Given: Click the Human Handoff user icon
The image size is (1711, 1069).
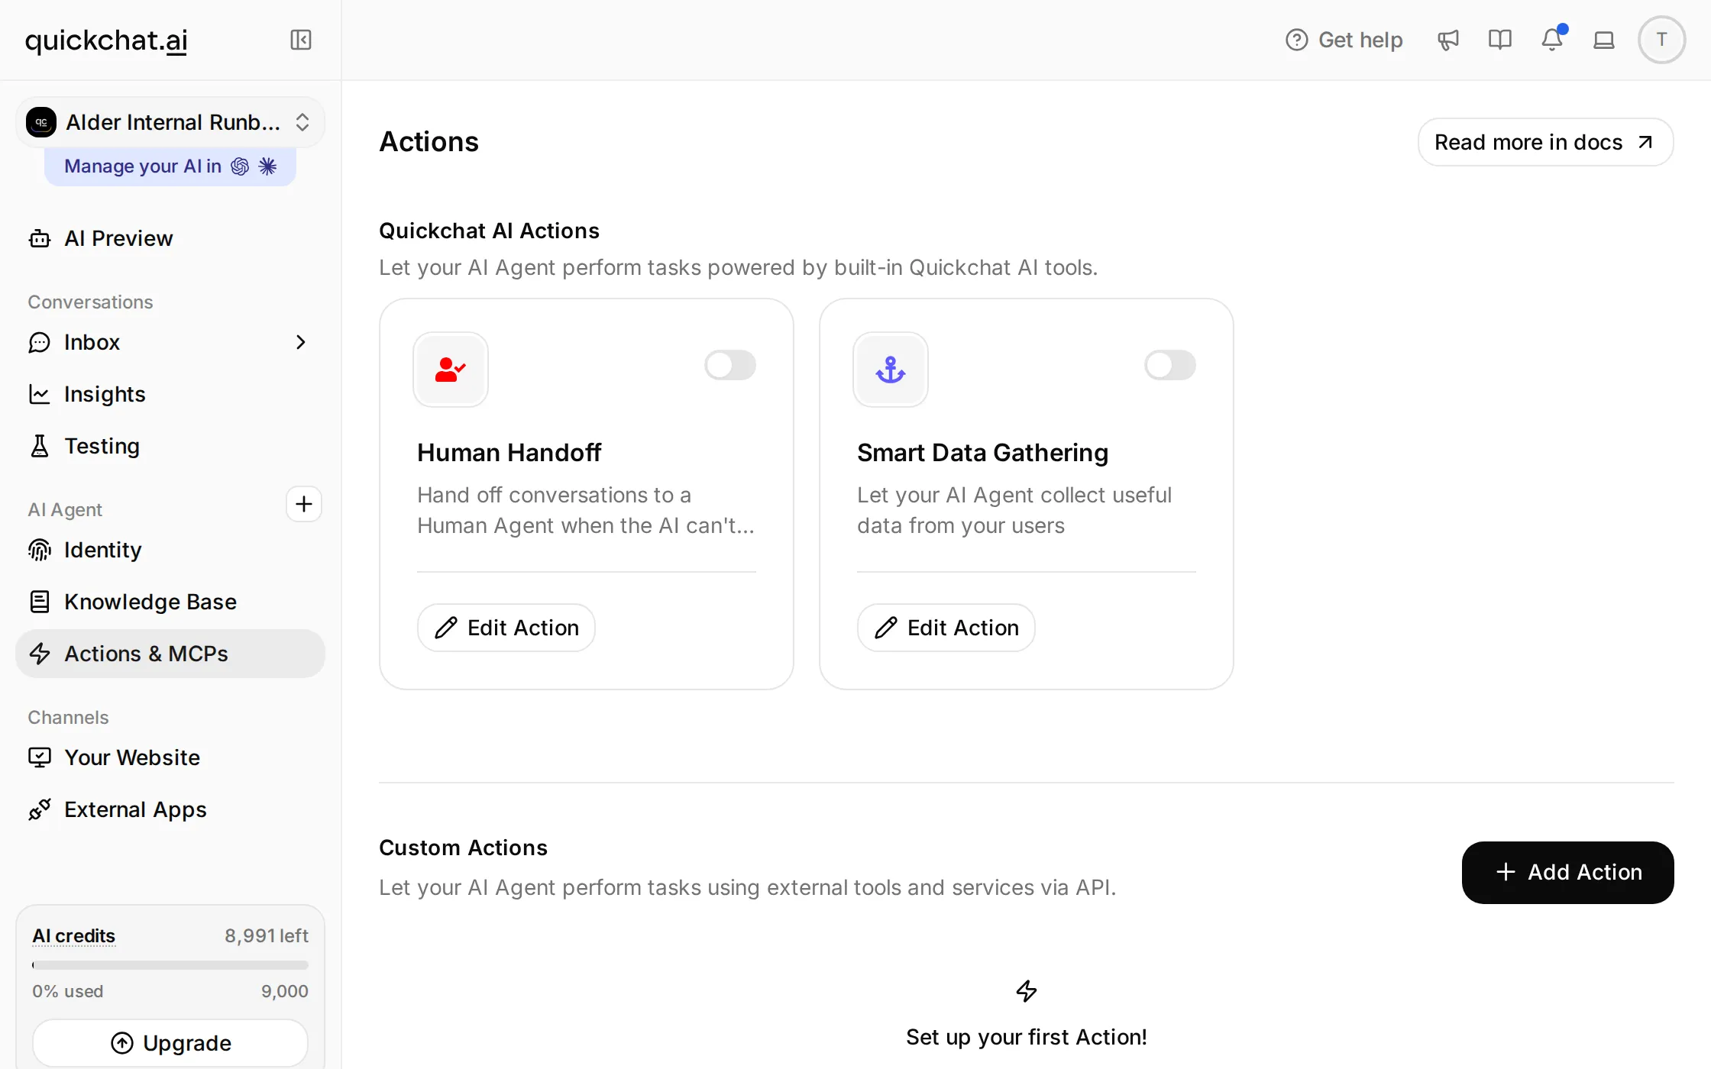Looking at the screenshot, I should 451,370.
